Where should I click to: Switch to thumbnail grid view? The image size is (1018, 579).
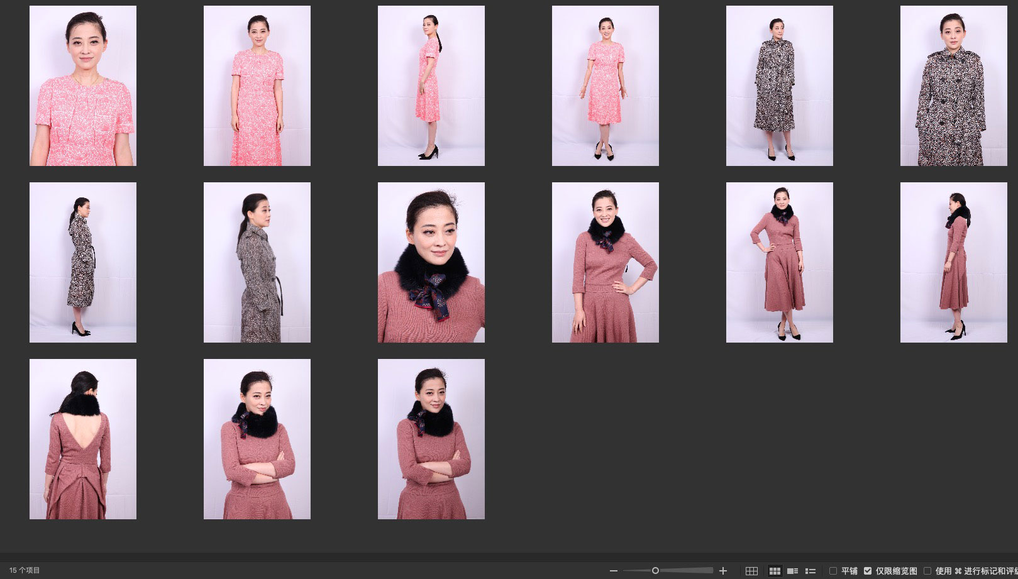pos(775,571)
